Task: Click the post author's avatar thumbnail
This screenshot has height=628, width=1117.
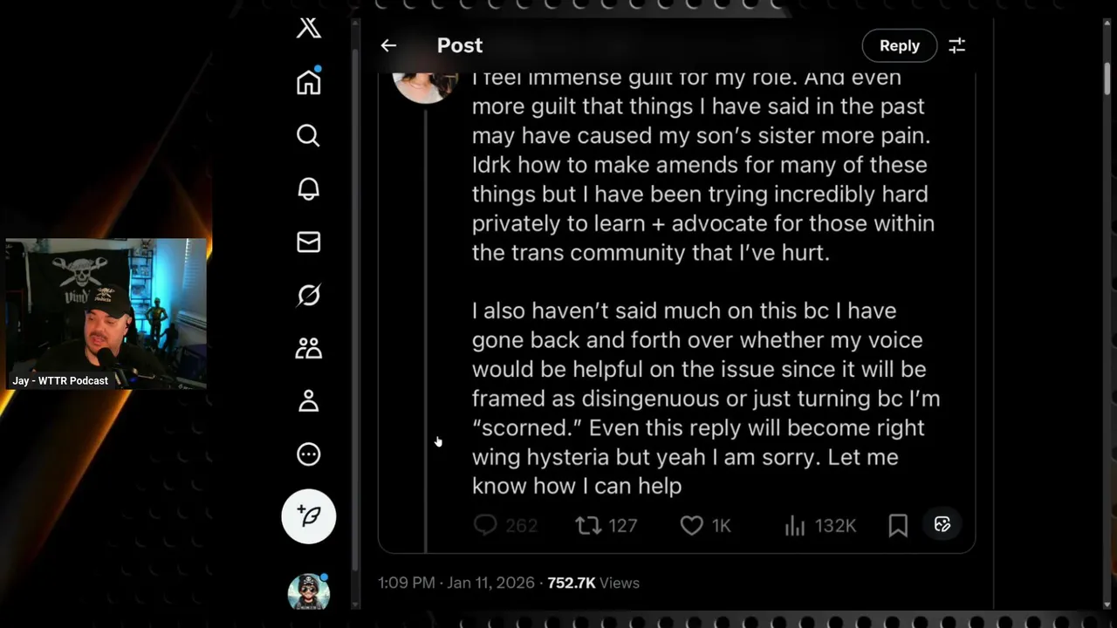Action: click(x=426, y=85)
